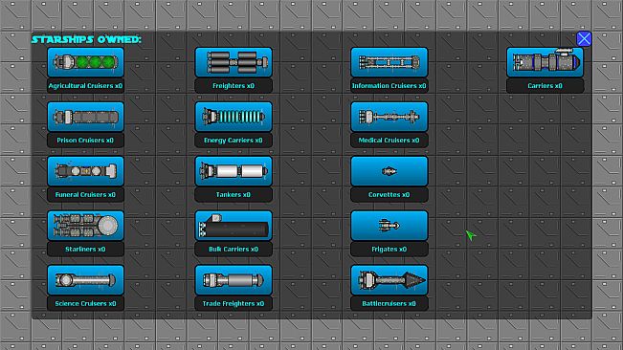Click the 'Funeral Cruisers x0' label

point(85,194)
